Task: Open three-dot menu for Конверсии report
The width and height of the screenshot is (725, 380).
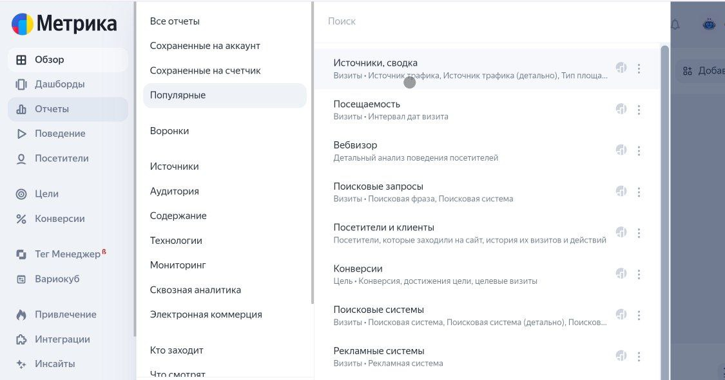Action: pos(639,274)
